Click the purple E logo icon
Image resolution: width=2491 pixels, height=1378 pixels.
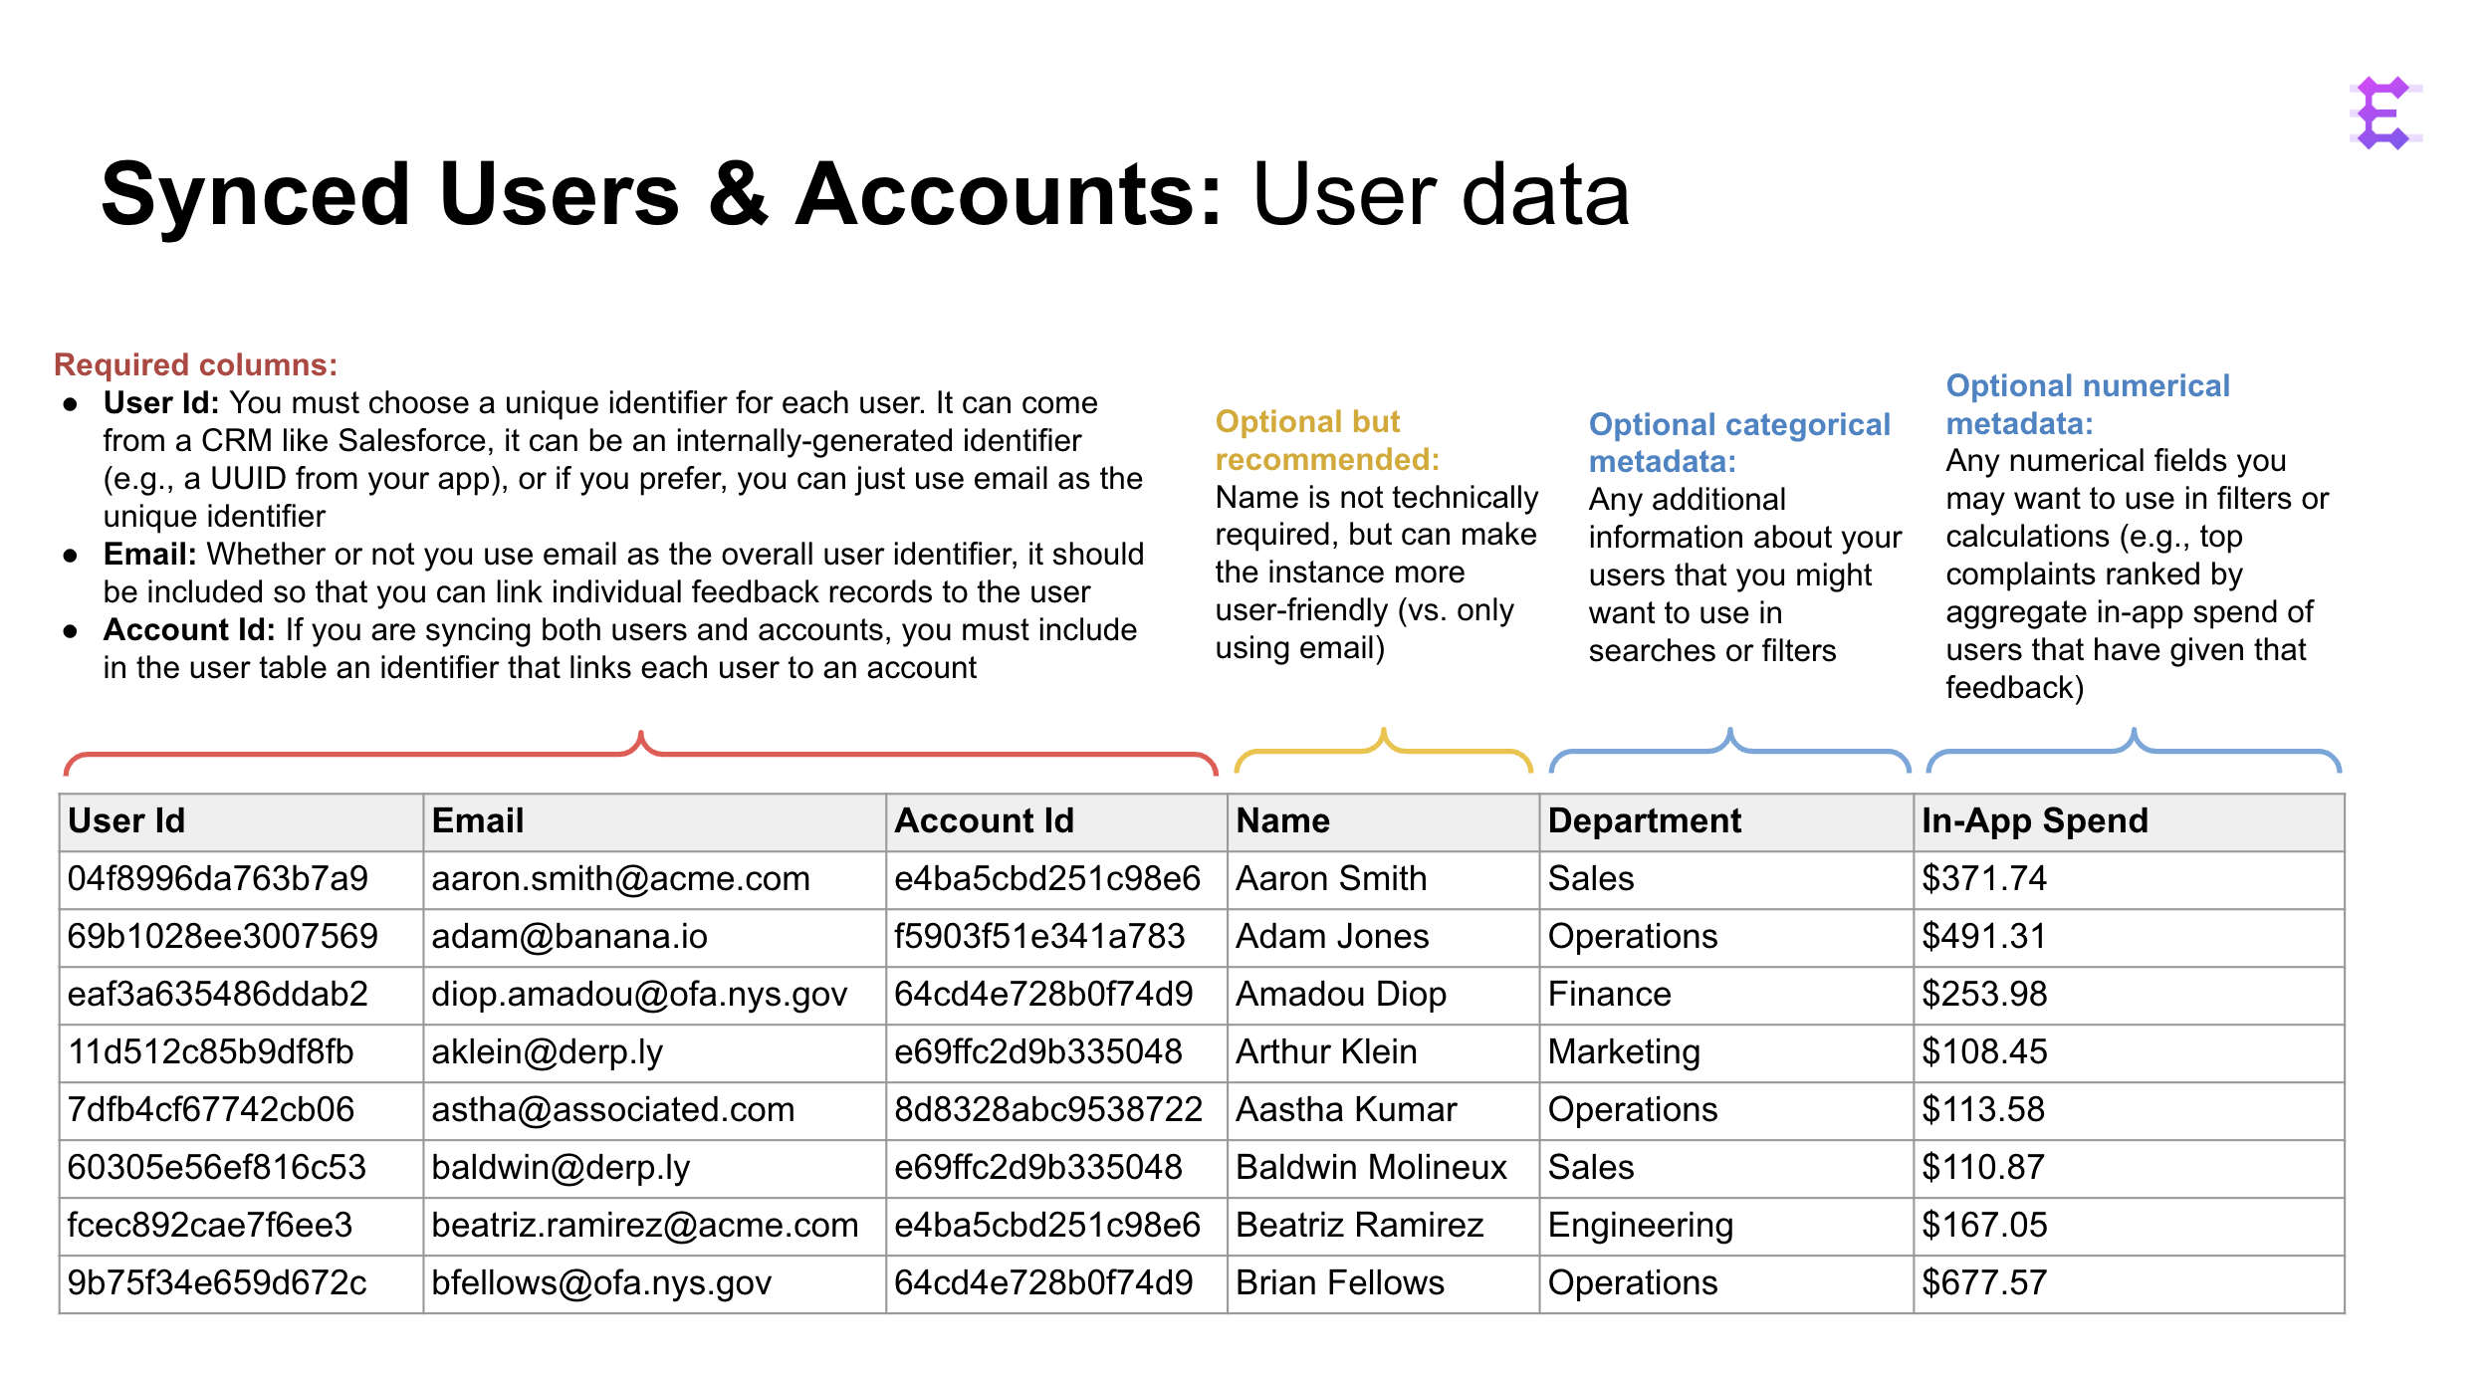click(2386, 113)
